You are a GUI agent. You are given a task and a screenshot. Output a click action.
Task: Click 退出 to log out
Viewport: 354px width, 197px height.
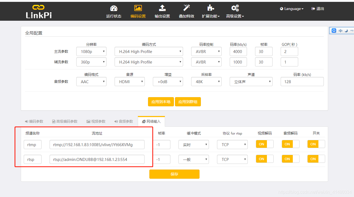point(318,9)
